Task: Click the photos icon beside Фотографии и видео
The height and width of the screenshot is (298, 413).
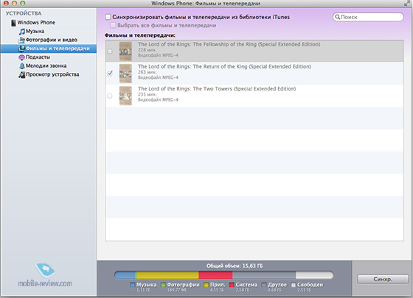Action: 22,40
